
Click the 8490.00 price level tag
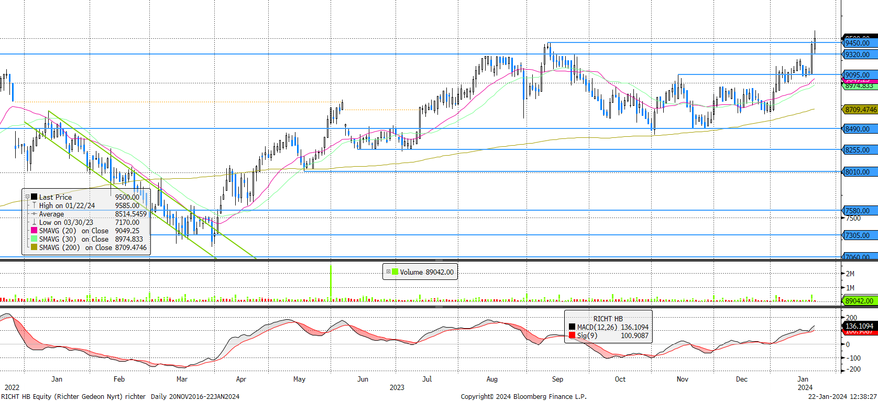860,129
